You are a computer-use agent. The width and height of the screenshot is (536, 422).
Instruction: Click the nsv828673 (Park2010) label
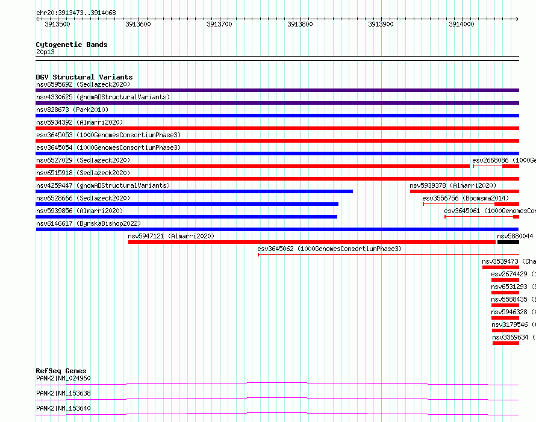point(72,110)
